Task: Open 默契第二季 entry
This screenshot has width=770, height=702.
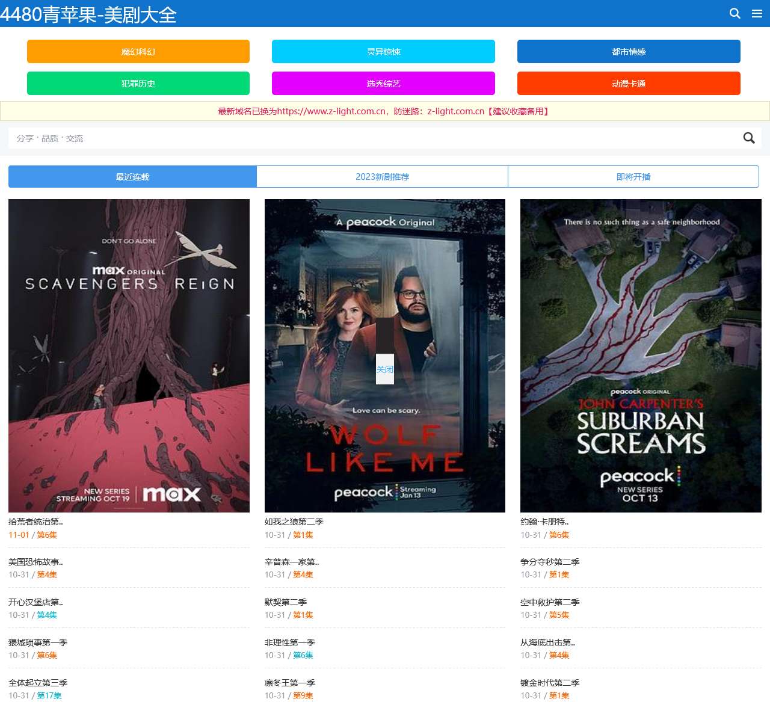Action: [x=286, y=602]
